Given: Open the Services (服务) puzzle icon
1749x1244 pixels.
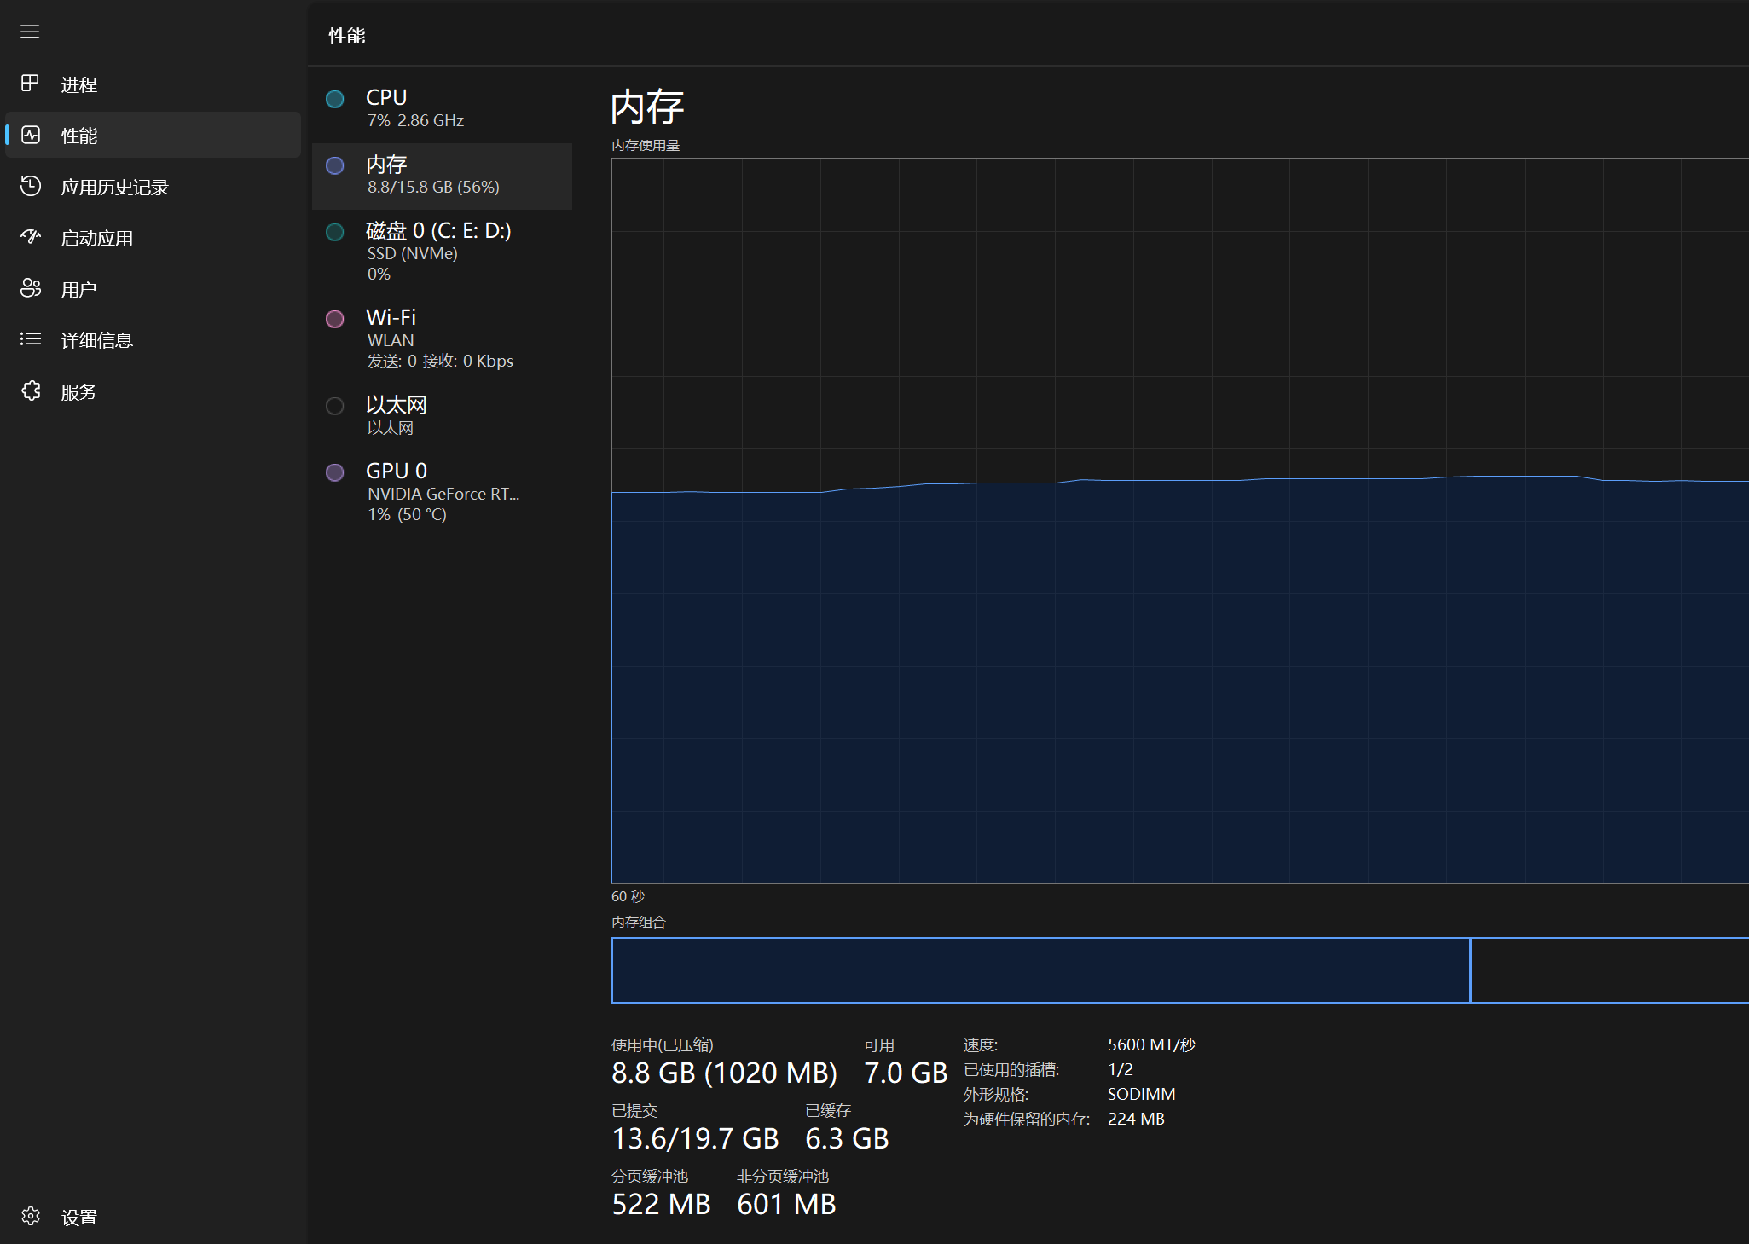Looking at the screenshot, I should 31,391.
